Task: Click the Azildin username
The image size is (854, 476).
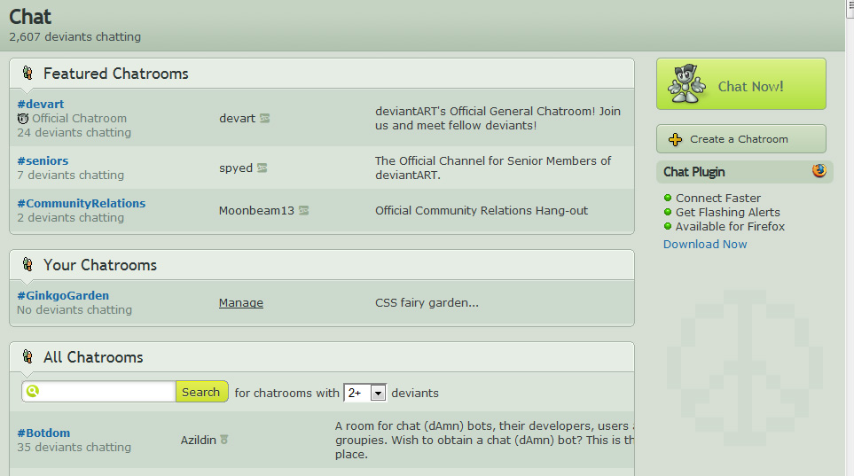Action: [x=199, y=440]
